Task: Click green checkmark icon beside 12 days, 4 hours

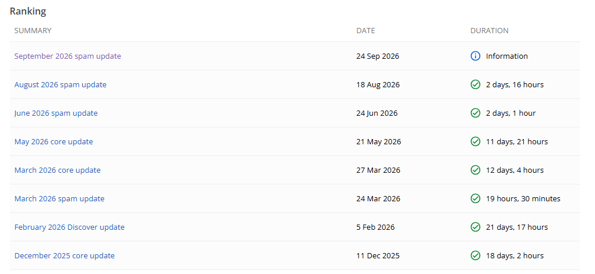Action: click(475, 170)
